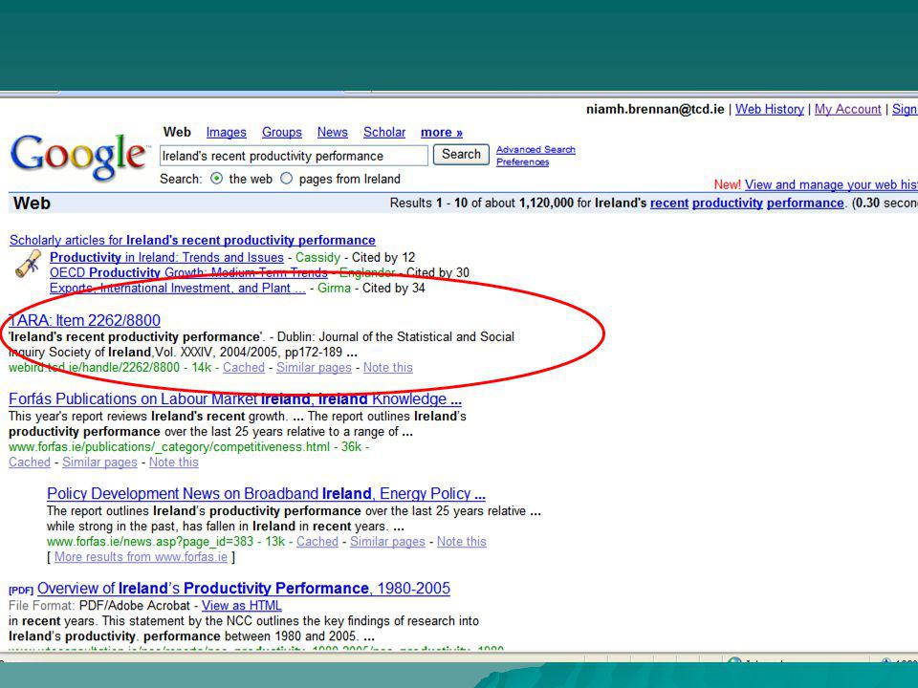
Task: Open 'More results from www.forfas.ie' link
Action: point(141,557)
